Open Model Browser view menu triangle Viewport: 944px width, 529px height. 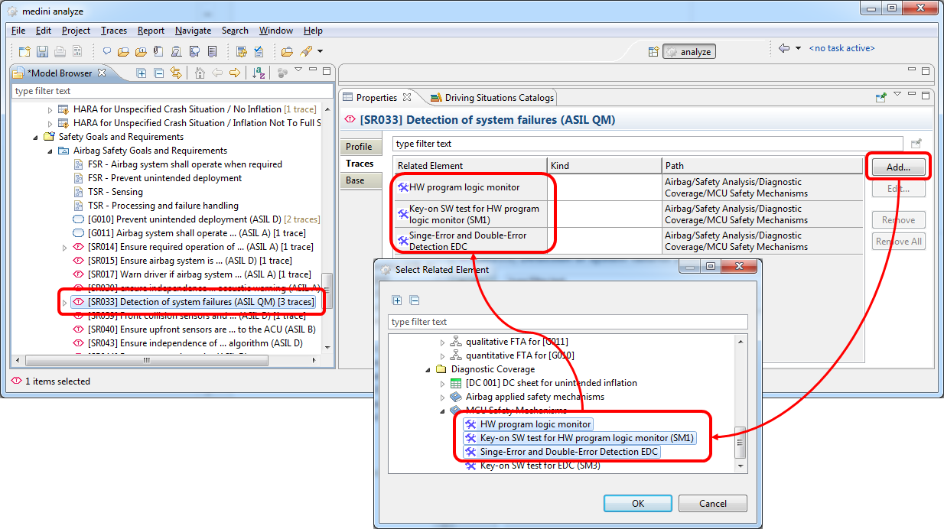tap(298, 70)
